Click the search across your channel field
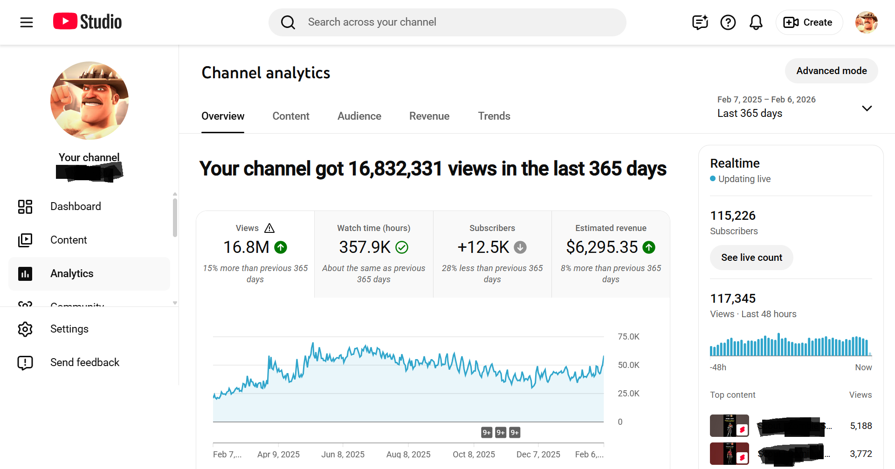Image resolution: width=895 pixels, height=469 pixels. pos(447,22)
